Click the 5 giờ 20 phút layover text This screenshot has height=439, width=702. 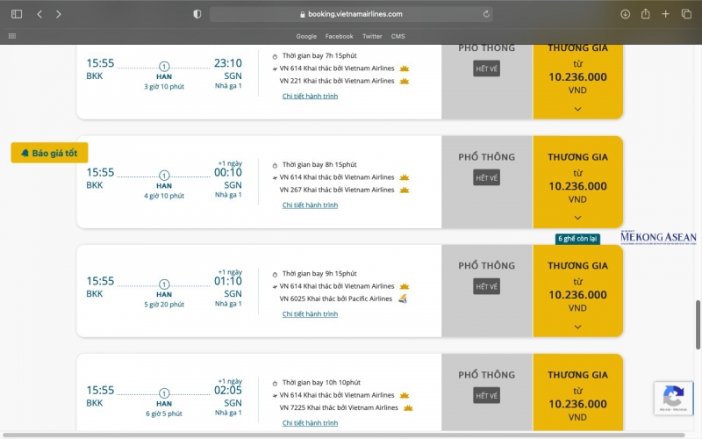[164, 304]
